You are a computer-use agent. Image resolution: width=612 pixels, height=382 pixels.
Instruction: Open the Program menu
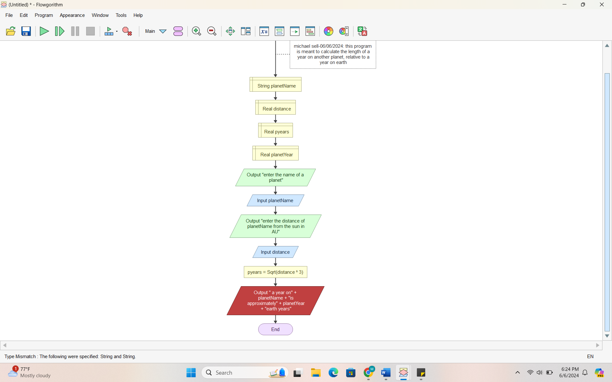pyautogui.click(x=44, y=15)
